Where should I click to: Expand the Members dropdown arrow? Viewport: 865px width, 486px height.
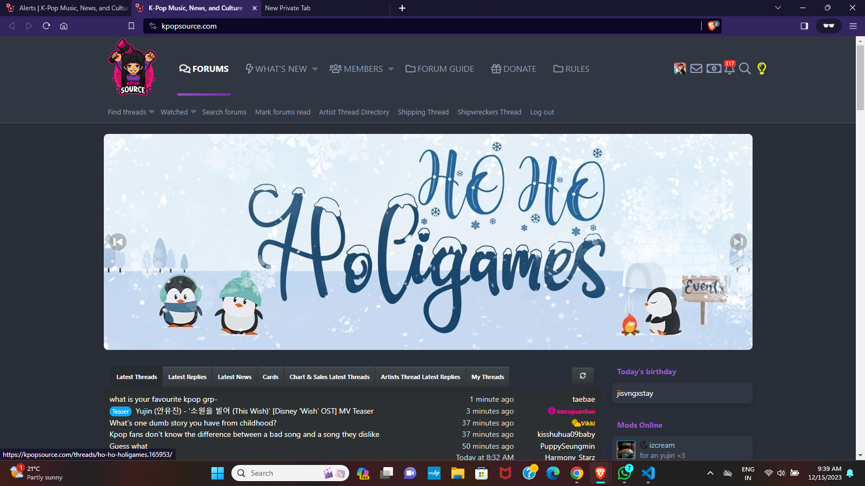(x=391, y=69)
